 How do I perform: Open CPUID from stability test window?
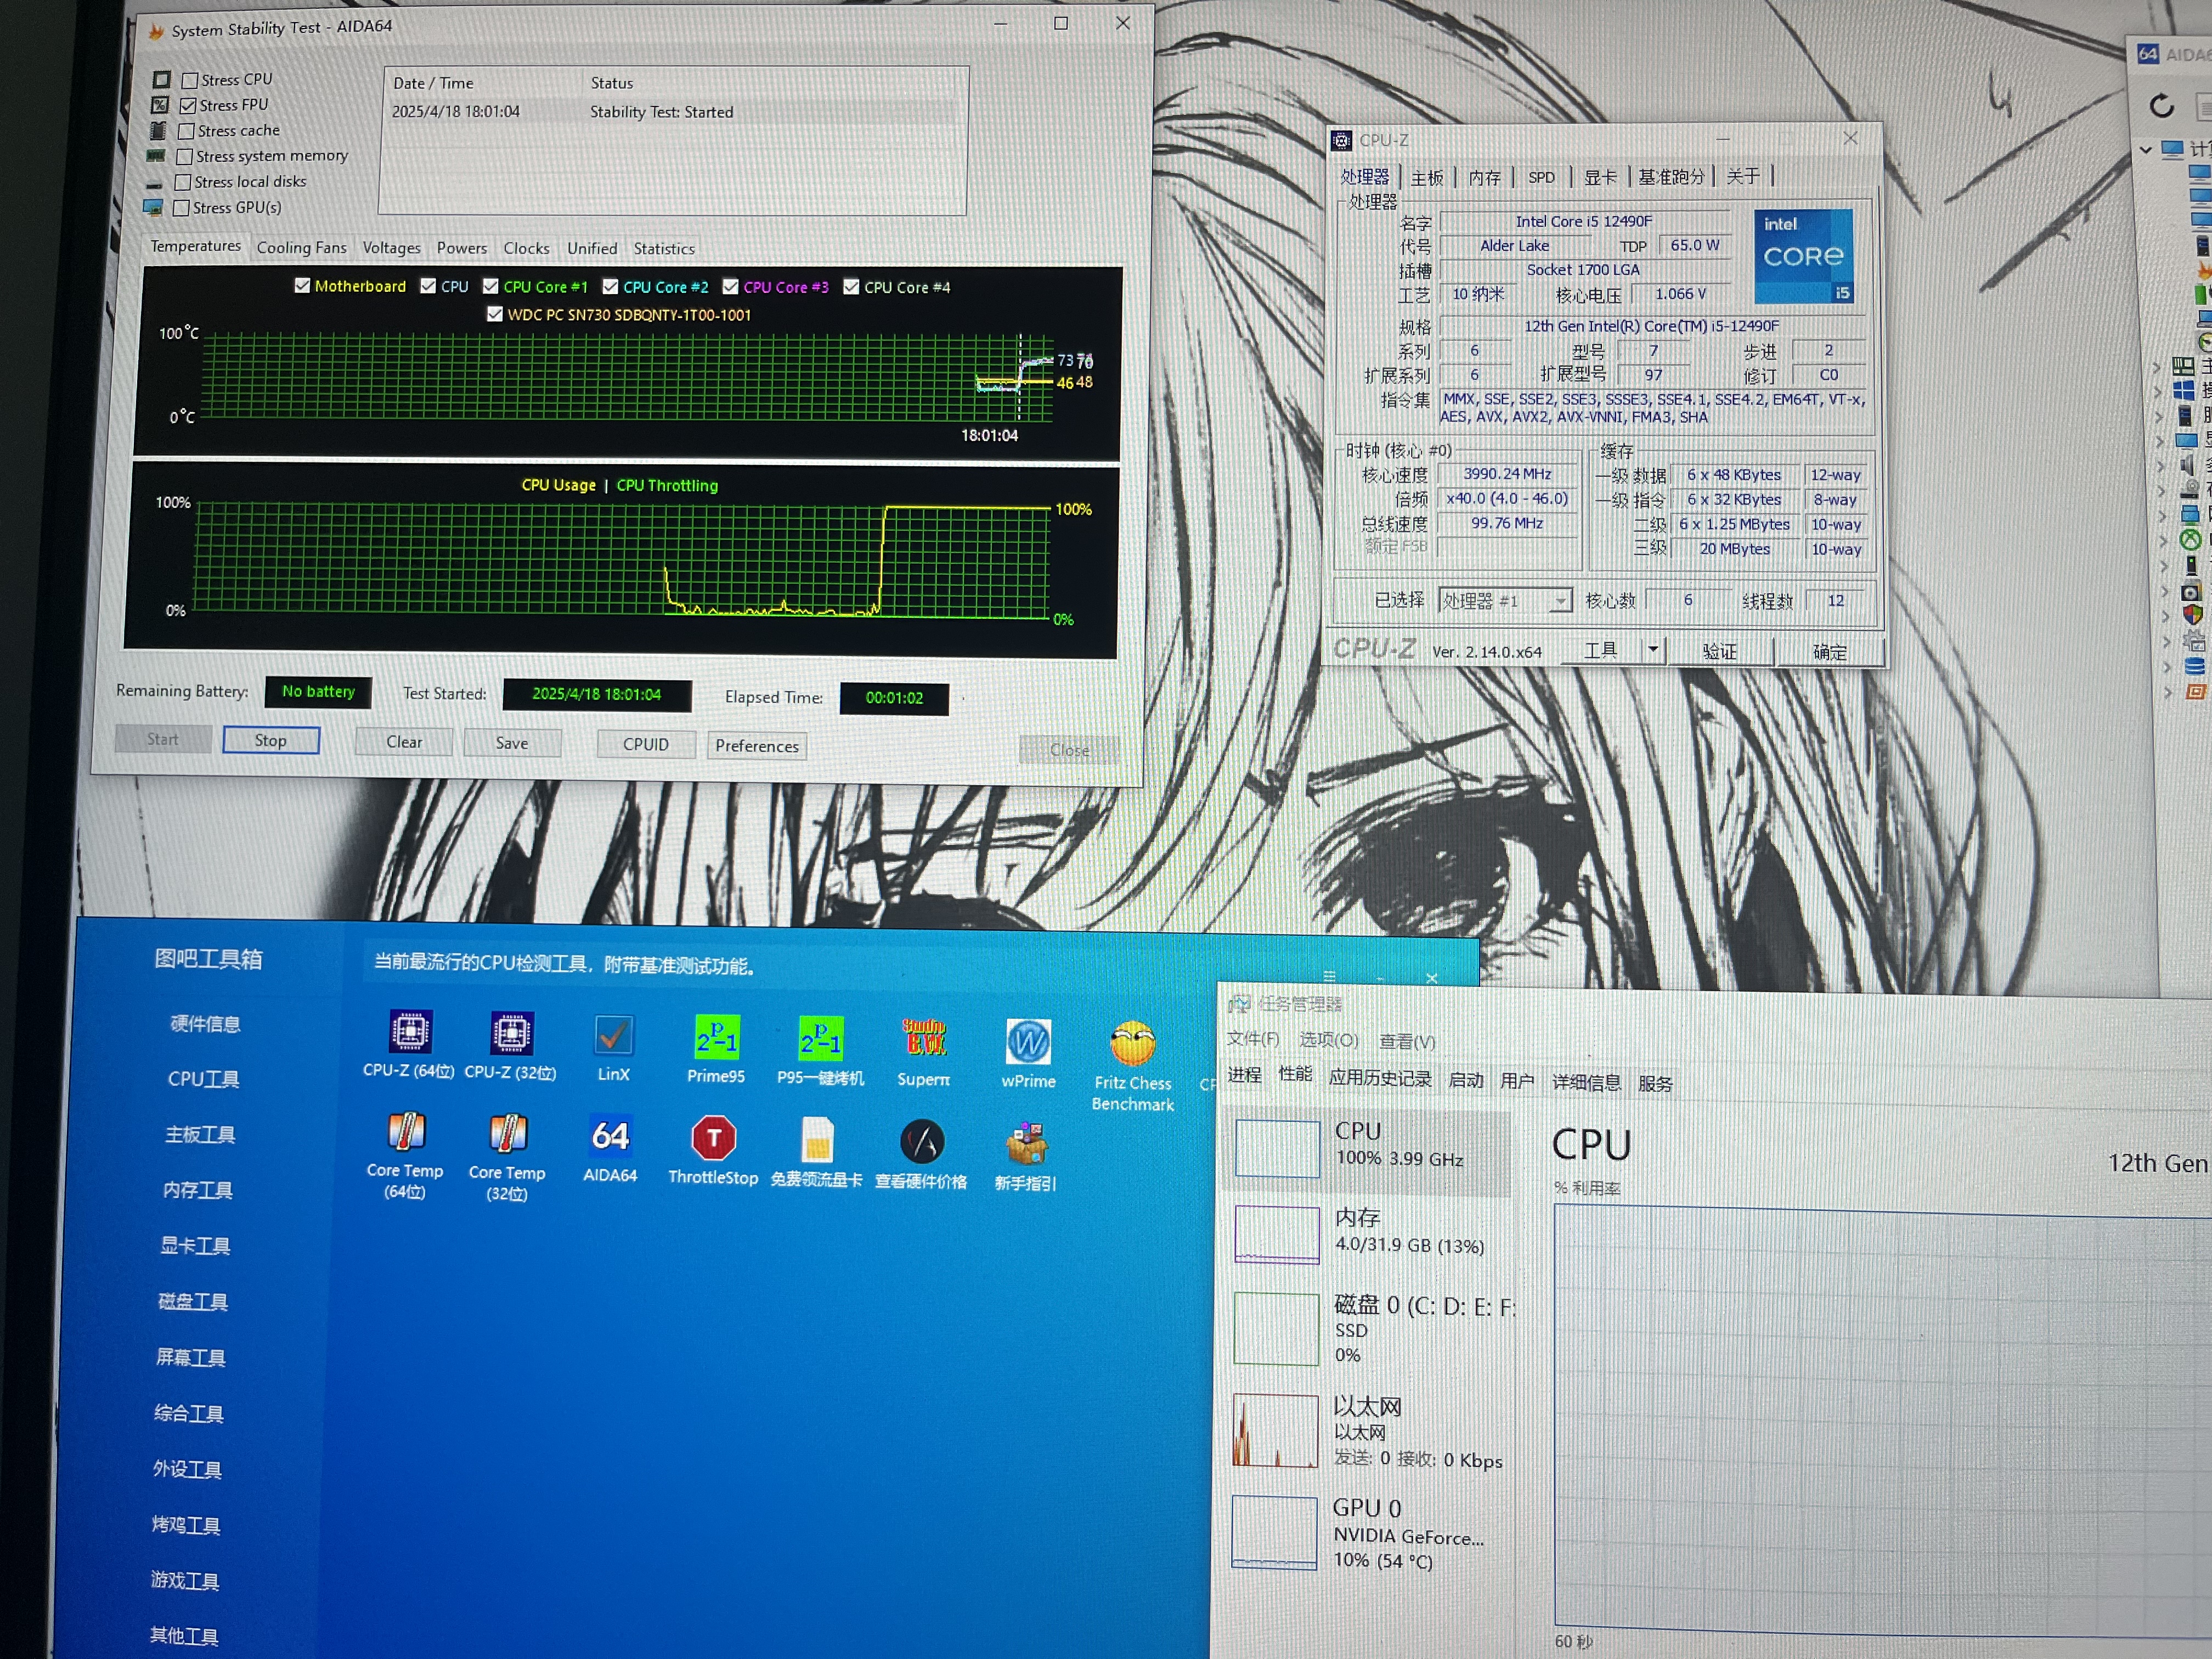pos(646,744)
